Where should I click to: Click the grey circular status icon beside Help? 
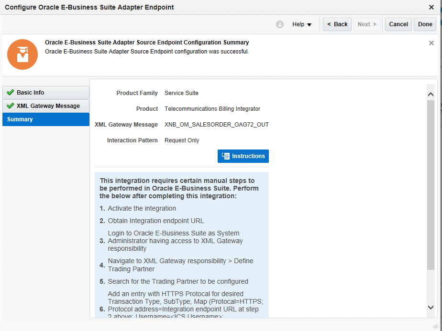pyautogui.click(x=280, y=24)
